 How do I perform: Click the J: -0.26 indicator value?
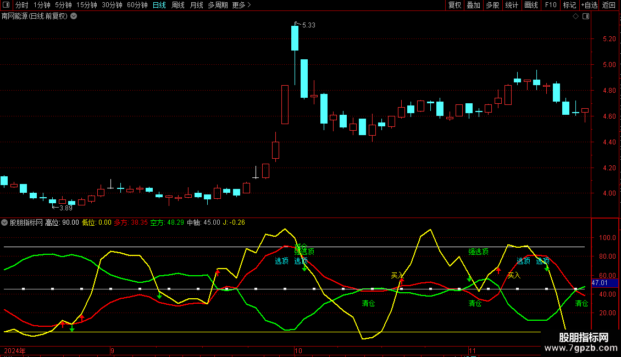point(234,222)
